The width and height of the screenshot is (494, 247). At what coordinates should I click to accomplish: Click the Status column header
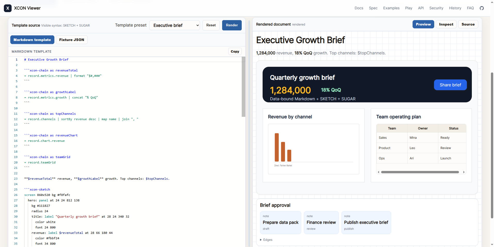453,128
